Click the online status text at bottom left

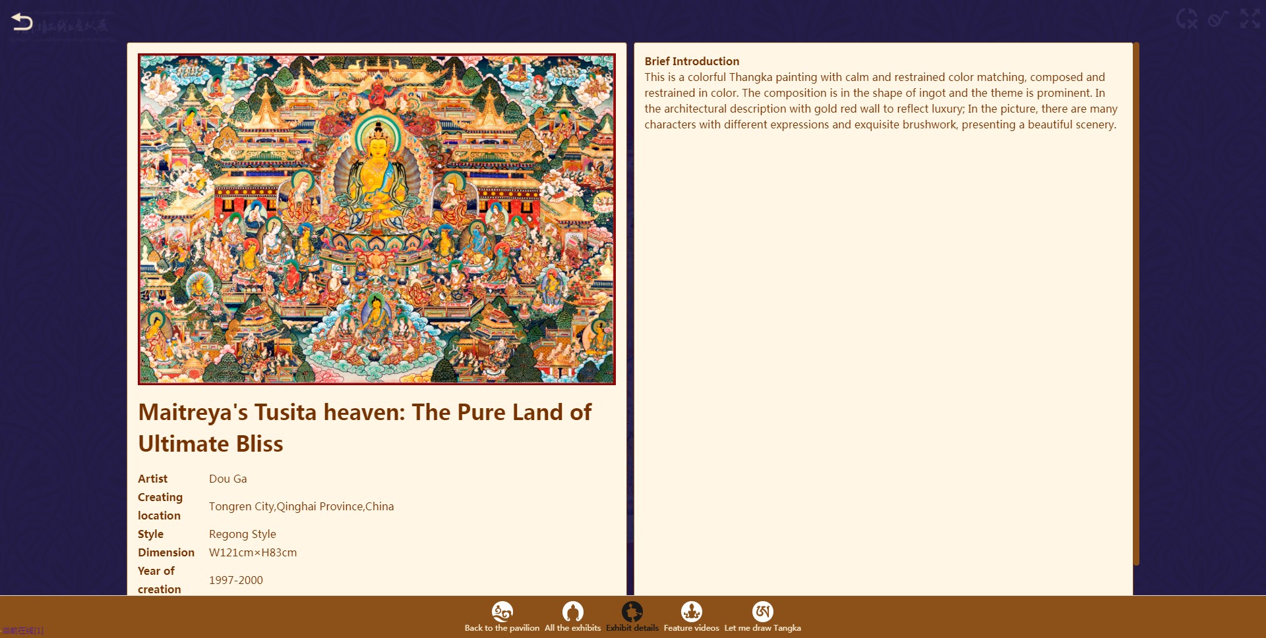pyautogui.click(x=22, y=631)
